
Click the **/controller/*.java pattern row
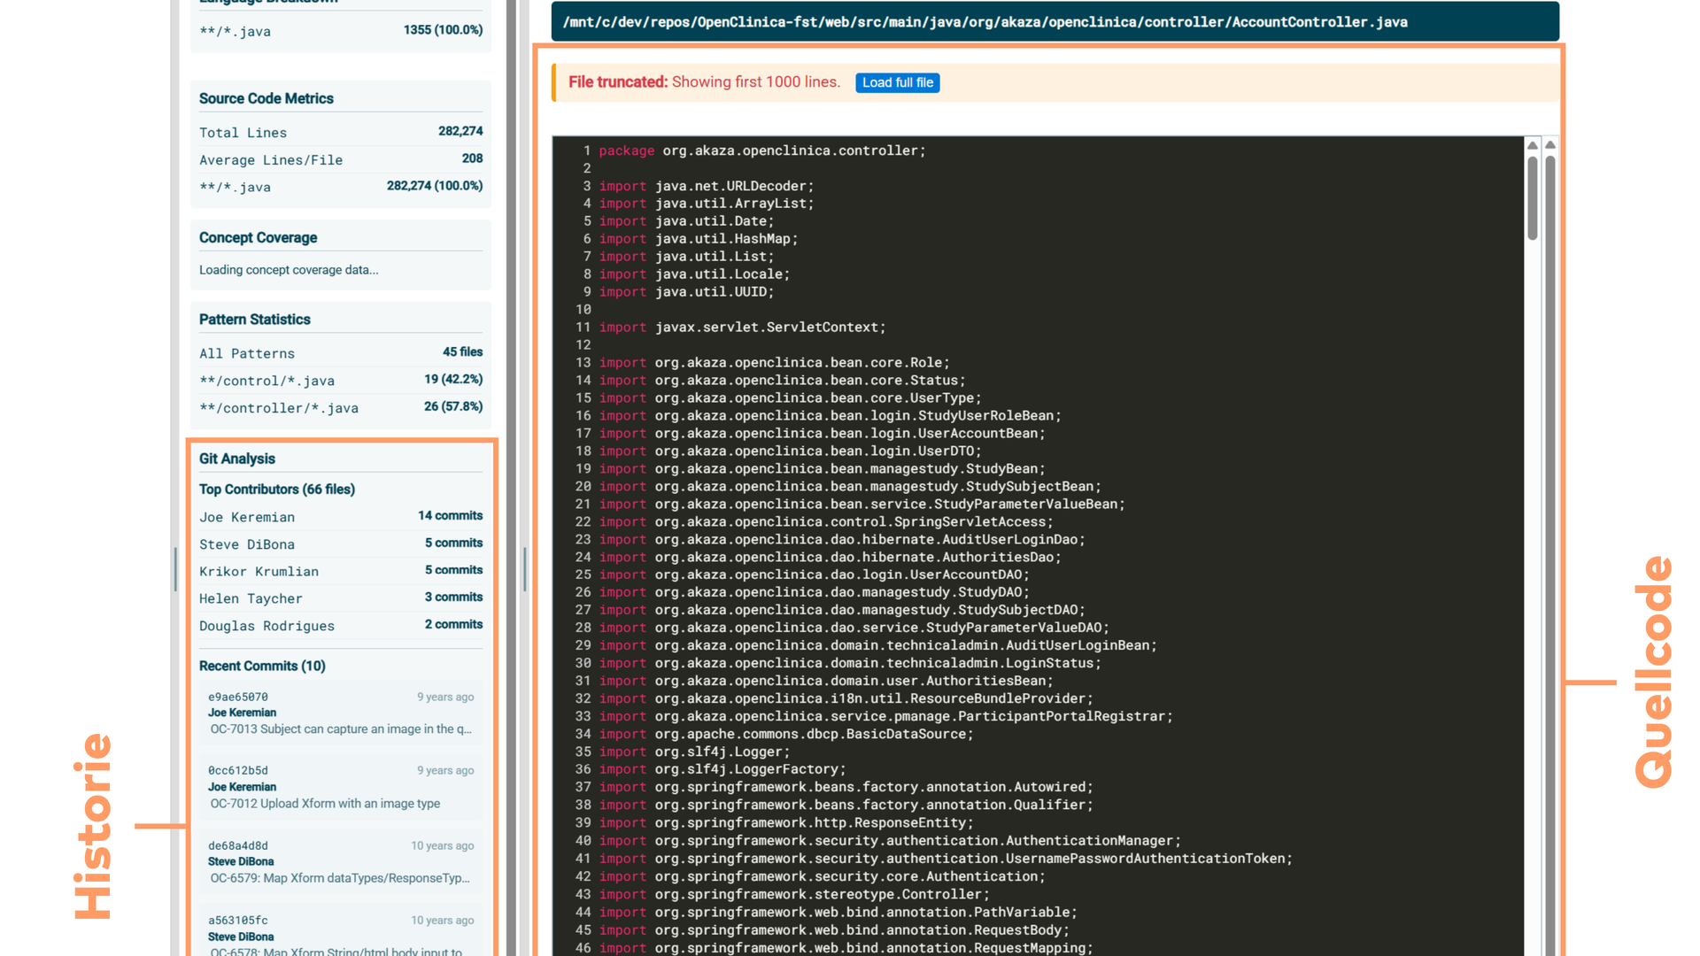coord(341,408)
